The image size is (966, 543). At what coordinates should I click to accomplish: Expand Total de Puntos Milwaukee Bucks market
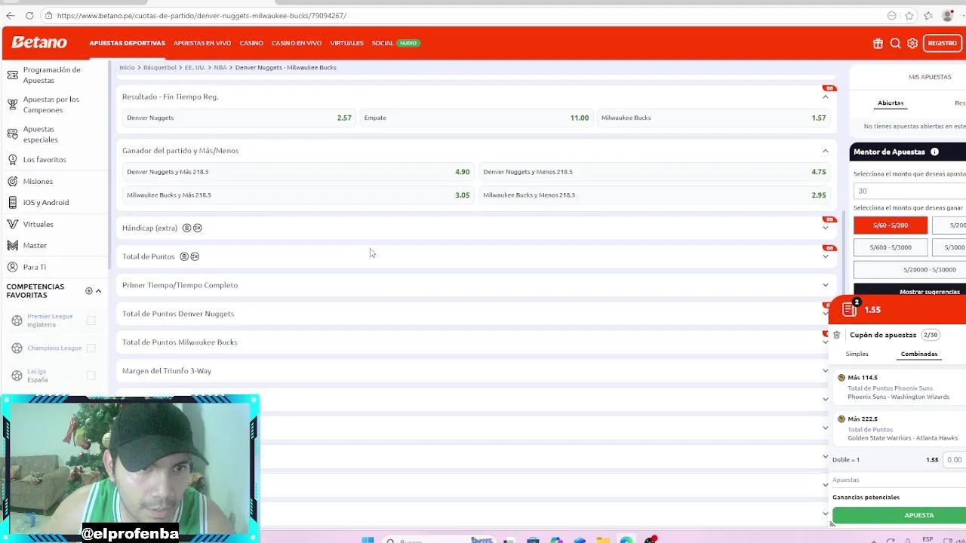825,342
